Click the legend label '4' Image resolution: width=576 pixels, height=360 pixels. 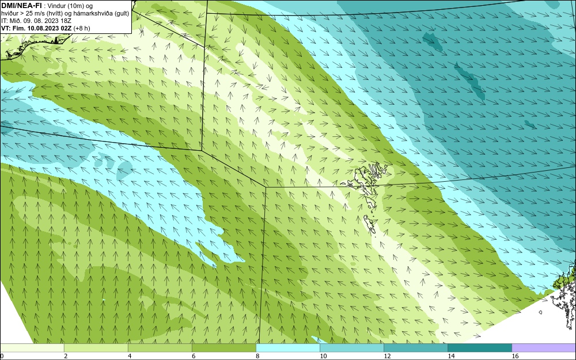click(x=130, y=356)
